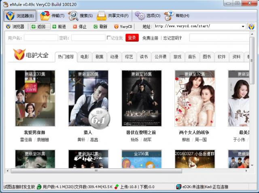Click the 两个女人的战争 poster thumbnail
The image size is (259, 193).
(195, 99)
